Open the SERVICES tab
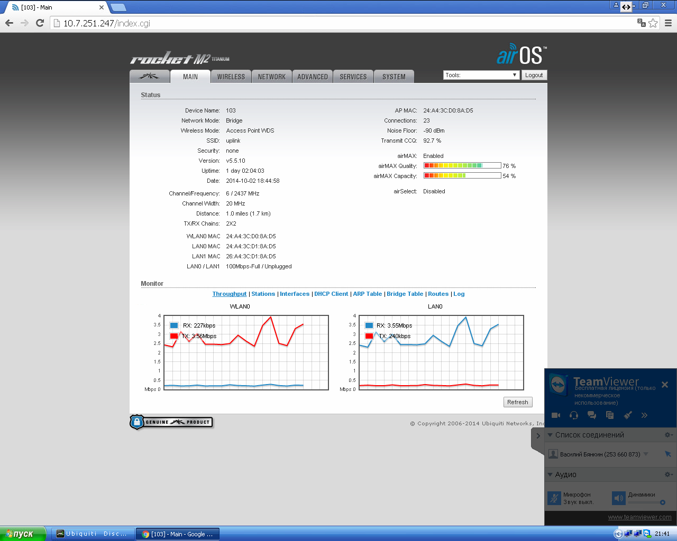The image size is (677, 541). click(353, 77)
